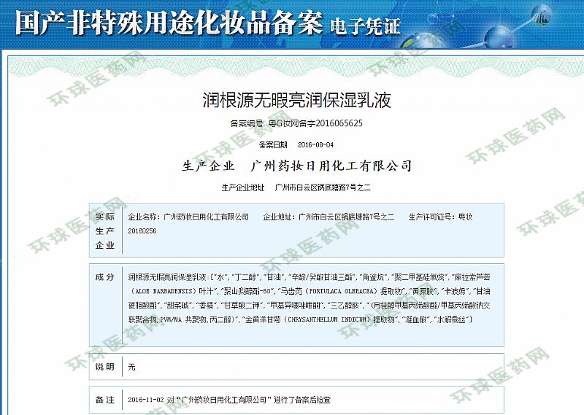Screen dimensions: 584x415
Task: Select the 成分 row header
Action: click(105, 278)
